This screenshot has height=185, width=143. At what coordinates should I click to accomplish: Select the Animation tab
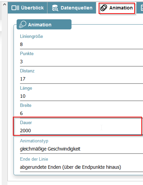(117, 8)
